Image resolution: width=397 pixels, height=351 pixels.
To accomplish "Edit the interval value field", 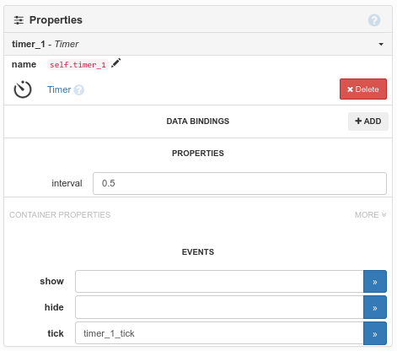I will pyautogui.click(x=239, y=183).
